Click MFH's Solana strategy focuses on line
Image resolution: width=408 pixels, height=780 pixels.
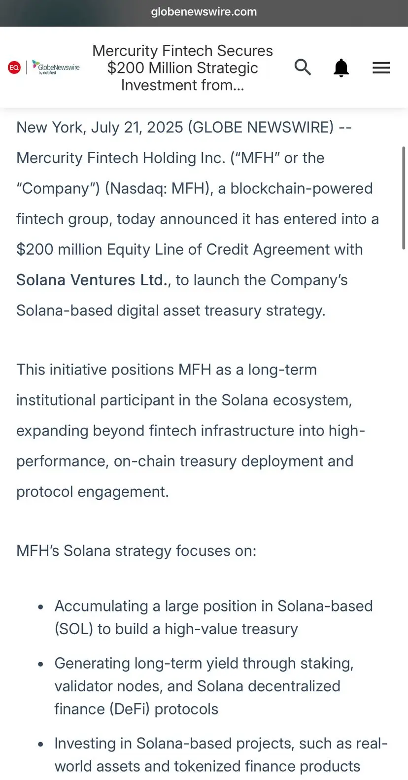(x=136, y=550)
